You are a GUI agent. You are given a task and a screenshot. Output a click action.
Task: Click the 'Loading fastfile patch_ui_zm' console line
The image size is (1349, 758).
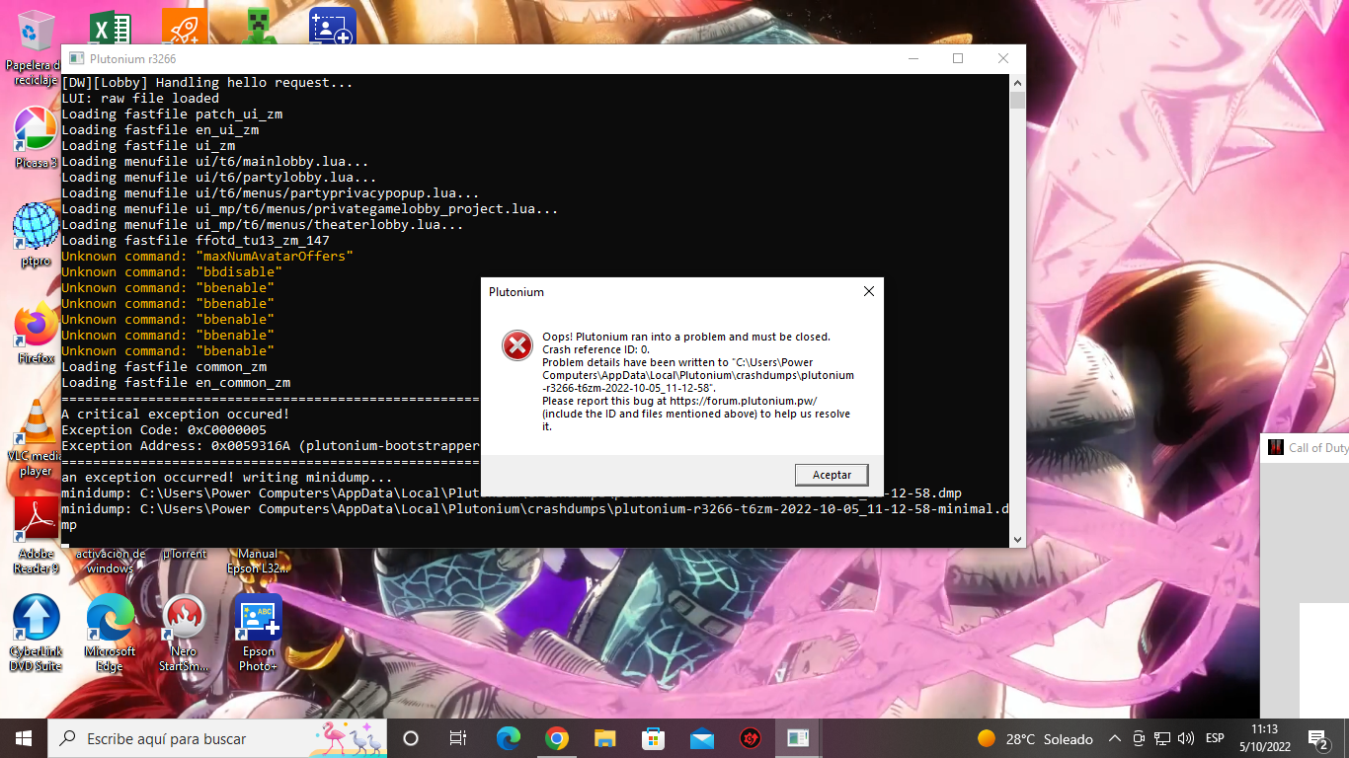[171, 114]
